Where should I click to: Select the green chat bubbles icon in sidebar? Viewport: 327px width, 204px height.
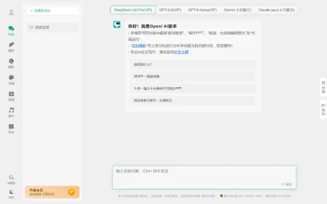pyautogui.click(x=11, y=29)
